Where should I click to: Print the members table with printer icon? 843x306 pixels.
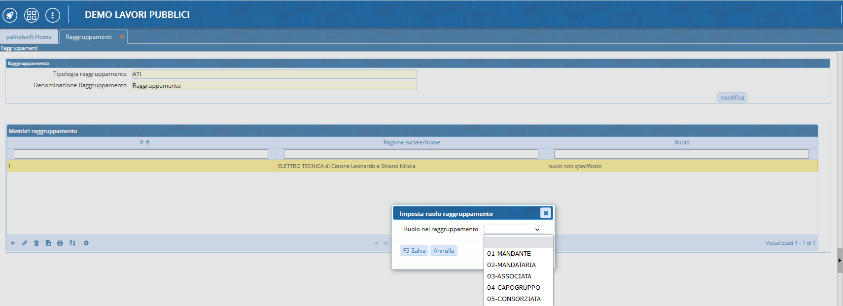pyautogui.click(x=60, y=243)
